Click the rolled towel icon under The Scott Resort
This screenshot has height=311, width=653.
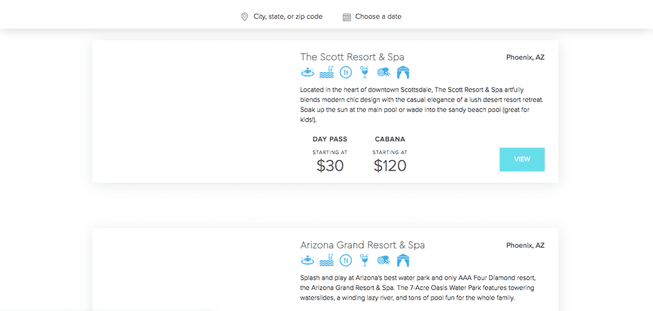pos(384,73)
